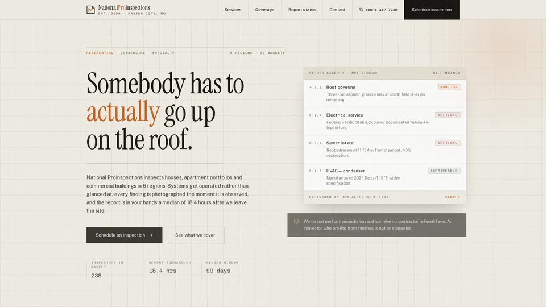Screen dimensions: 546x307
Task: Click the no contractor referral fees notice
Action: 378,225
